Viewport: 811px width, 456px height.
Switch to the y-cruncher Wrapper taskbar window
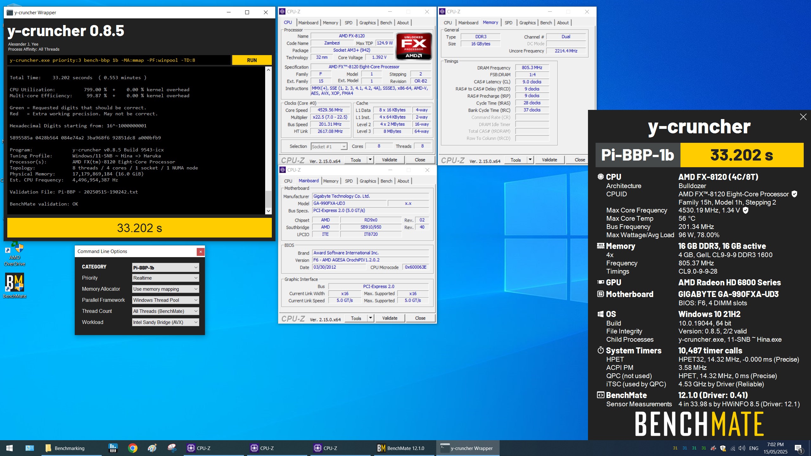467,448
